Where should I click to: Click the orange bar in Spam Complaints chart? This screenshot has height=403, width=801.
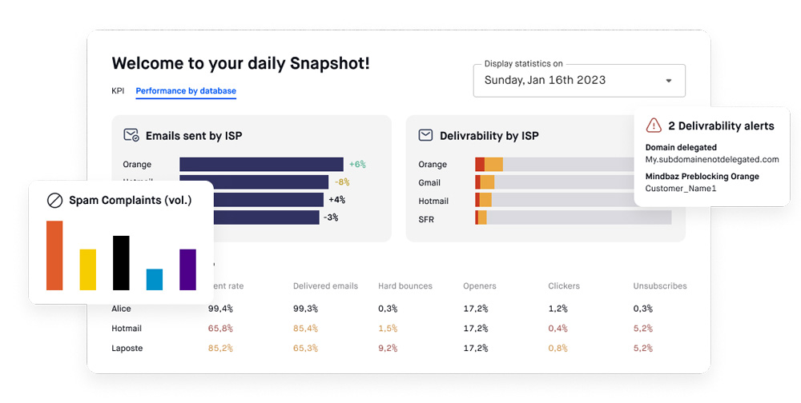click(54, 255)
